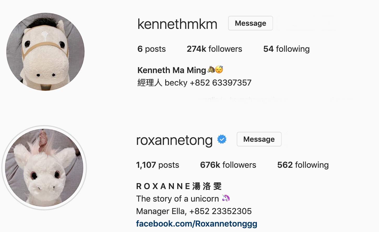Viewport: 379px width, 232px height.
Task: View roxannetong's 562 following list
Action: click(x=303, y=165)
